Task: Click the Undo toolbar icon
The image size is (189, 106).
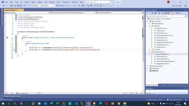Action: 25,6
